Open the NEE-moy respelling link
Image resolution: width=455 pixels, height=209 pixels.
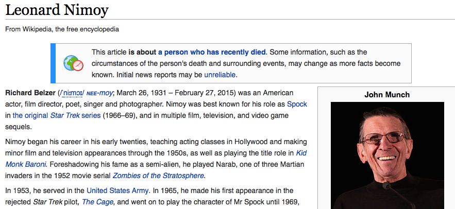[x=99, y=93]
